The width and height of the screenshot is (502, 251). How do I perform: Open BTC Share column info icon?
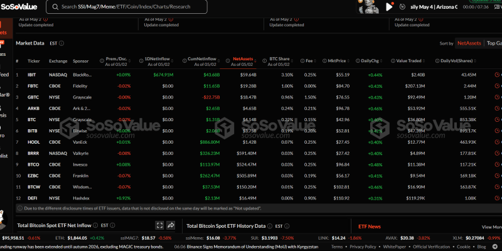[x=264, y=60]
